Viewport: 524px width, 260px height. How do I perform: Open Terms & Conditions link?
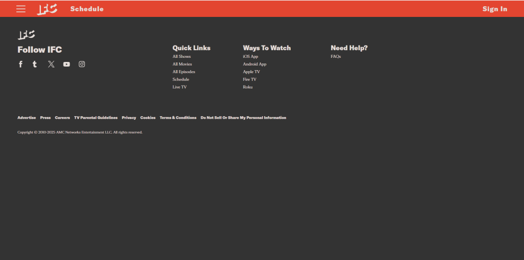(x=178, y=118)
